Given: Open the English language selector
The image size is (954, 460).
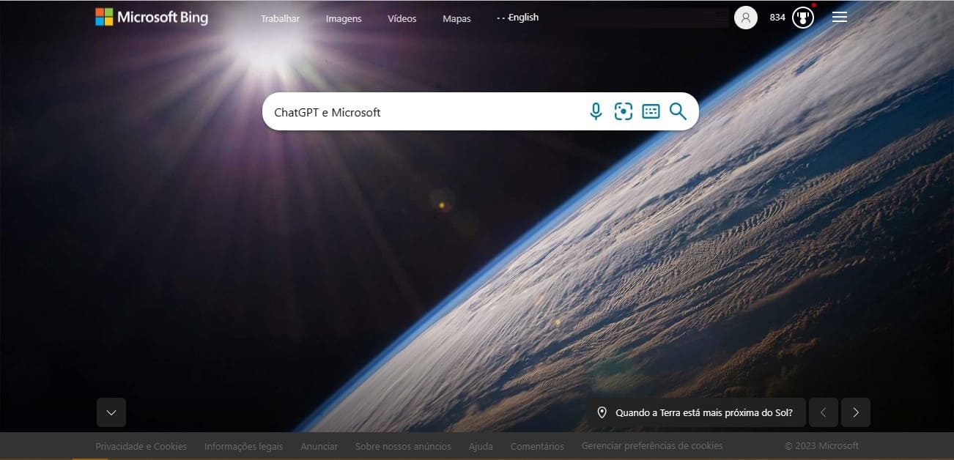Looking at the screenshot, I should point(518,17).
